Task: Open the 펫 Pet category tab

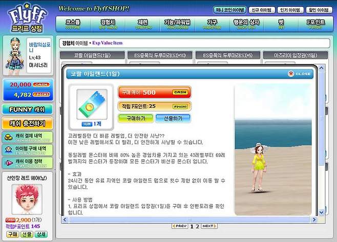Action: pos(281,23)
